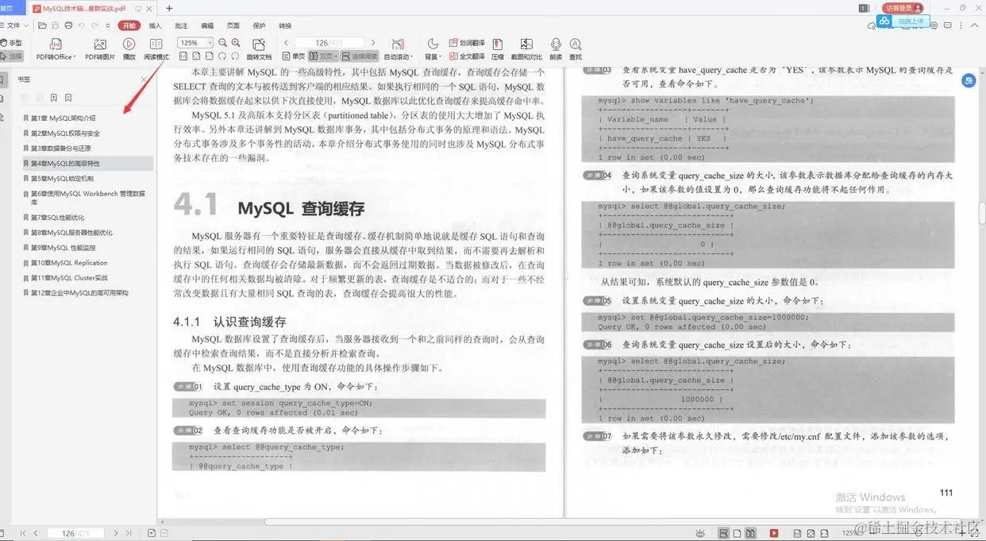The width and height of the screenshot is (986, 541).
Task: Toggle 连续阅读 continuous reading
Action: (x=361, y=56)
